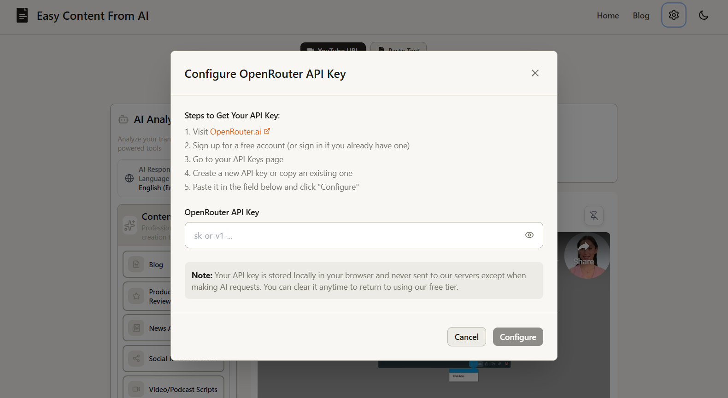This screenshot has width=728, height=398.
Task: Show the API key with the eye icon
Action: (529, 235)
